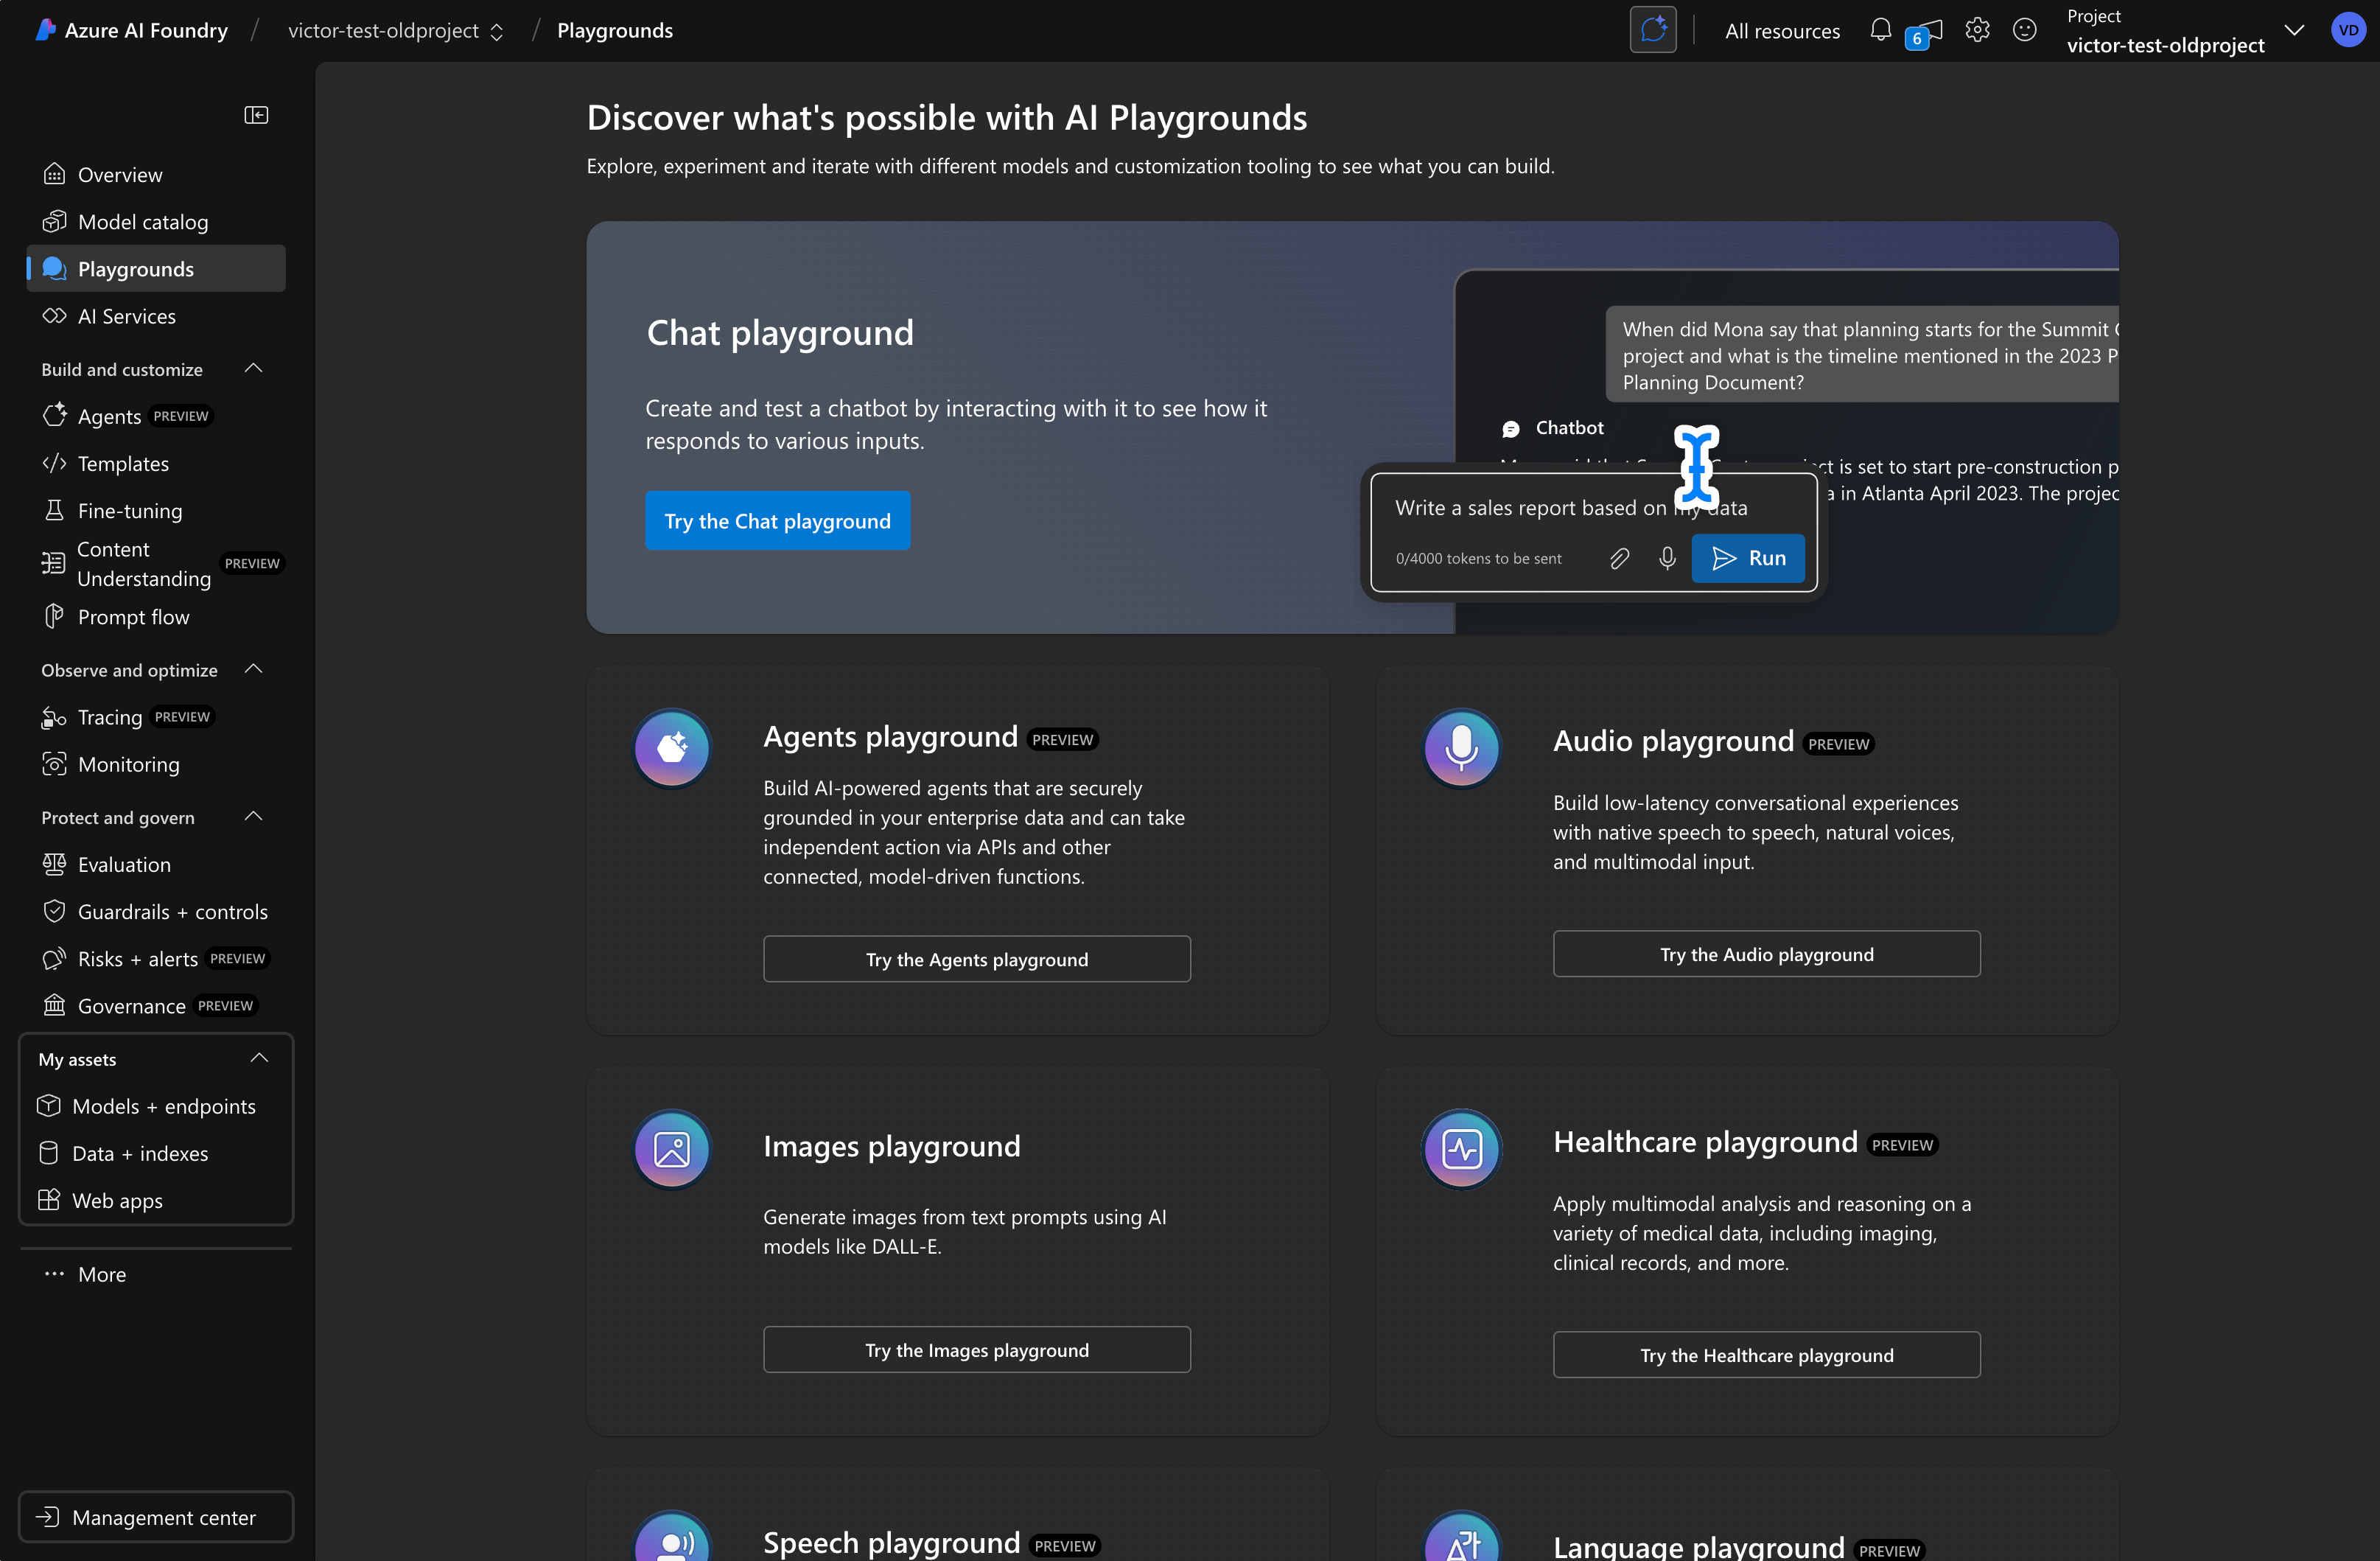This screenshot has height=1561, width=2380.
Task: Click the sales report prompt input field
Action: (x=1570, y=508)
